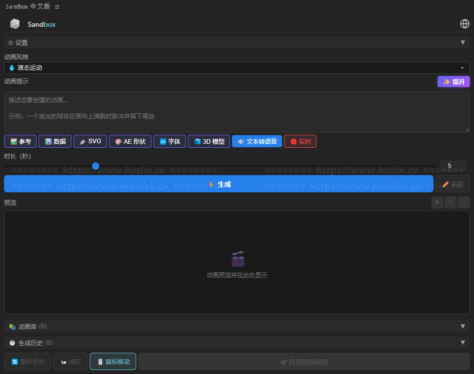Toggle the 鼠标移动 mouse movement button
The height and width of the screenshot is (374, 474).
click(113, 362)
